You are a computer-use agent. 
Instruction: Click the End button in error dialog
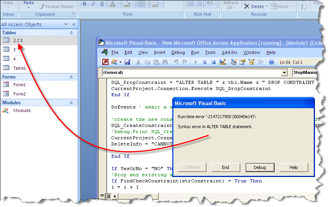click(225, 167)
